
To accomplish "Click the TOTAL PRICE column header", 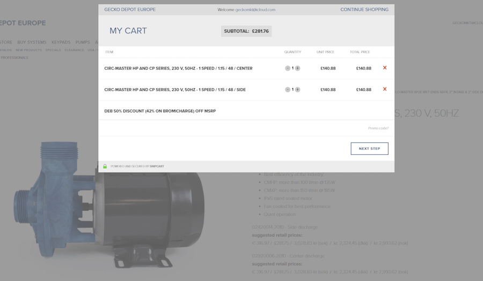I will [x=360, y=52].
